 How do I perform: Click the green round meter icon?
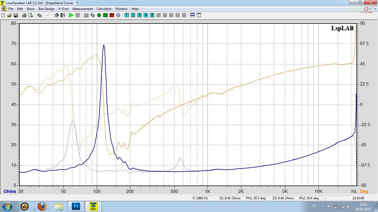[99, 15]
